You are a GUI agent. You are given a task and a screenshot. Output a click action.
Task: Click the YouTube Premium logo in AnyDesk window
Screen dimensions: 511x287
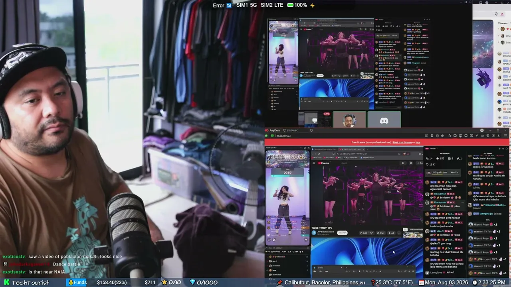coord(323,163)
